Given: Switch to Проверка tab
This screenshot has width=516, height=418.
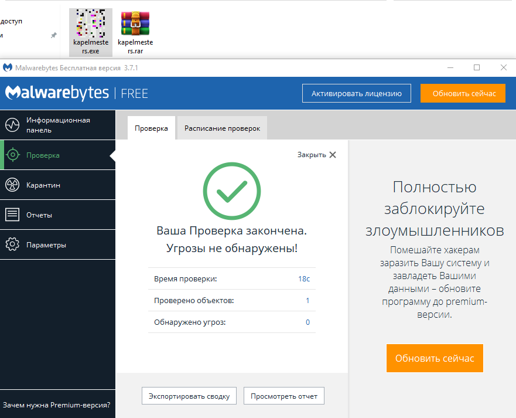Looking at the screenshot, I should (x=151, y=128).
